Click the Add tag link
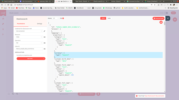Viewport: 179px width, 100px height. pyautogui.click(x=24, y=13)
